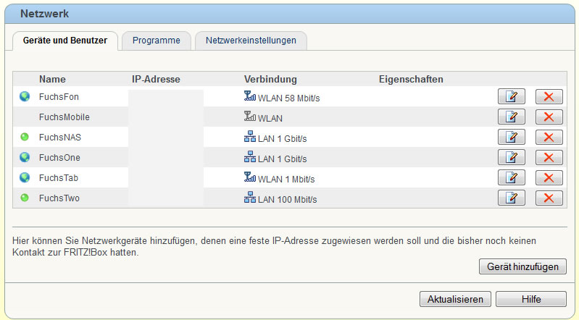Edit the FuchsMobile device entry
This screenshot has height=320, width=579.
click(x=512, y=117)
